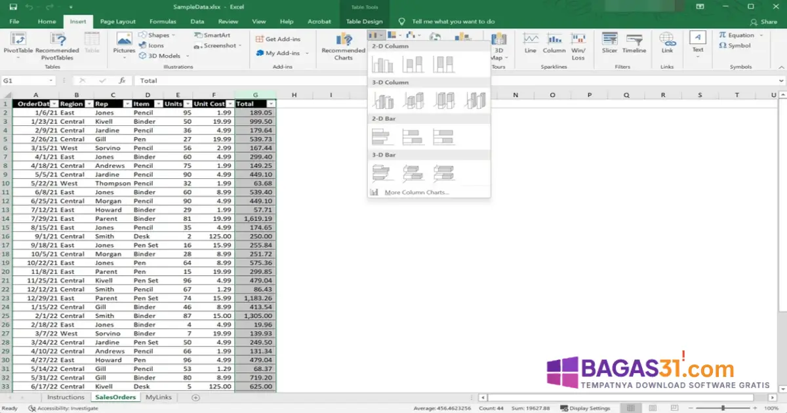The width and height of the screenshot is (787, 413).
Task: Select 3-D Stacked Column chart
Action: [x=414, y=100]
